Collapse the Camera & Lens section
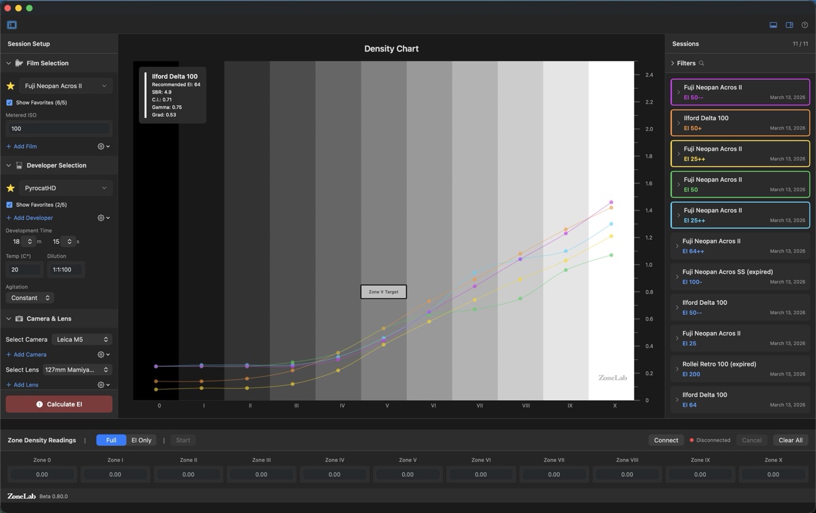The width and height of the screenshot is (816, 513). 9,318
